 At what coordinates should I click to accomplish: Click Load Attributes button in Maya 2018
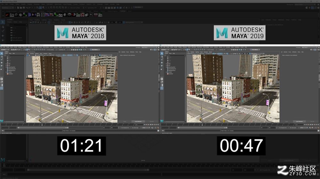138,122
